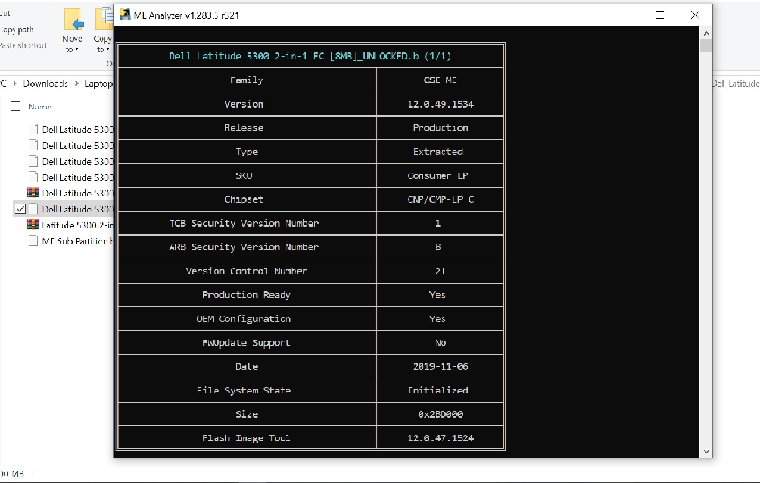
Task: Click the 'Version Control Number' label
Action: click(247, 271)
